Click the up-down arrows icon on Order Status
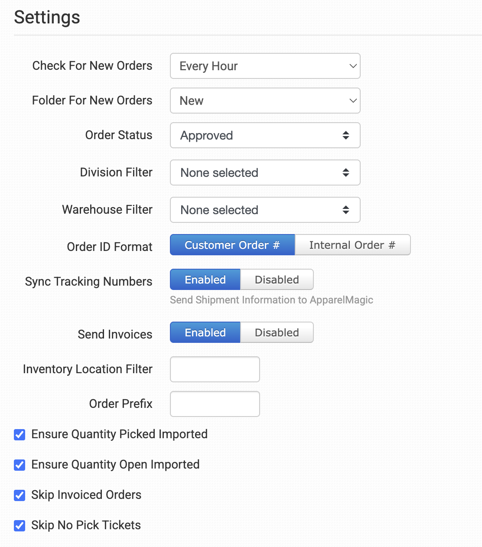Screen dimensions: 482x547 tap(346, 135)
